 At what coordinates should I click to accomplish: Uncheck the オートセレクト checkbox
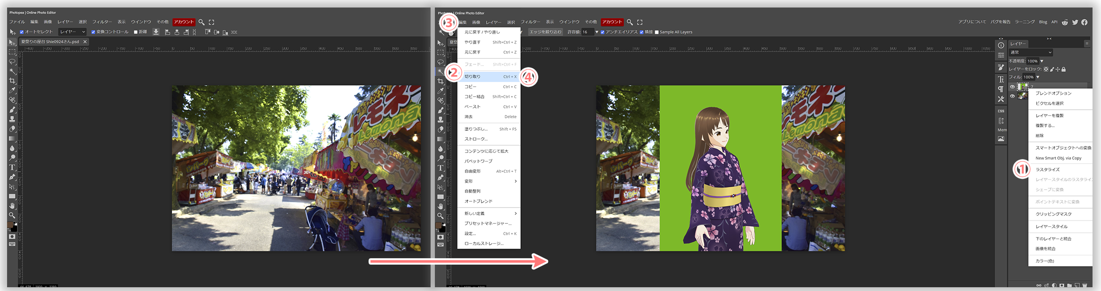click(22, 32)
